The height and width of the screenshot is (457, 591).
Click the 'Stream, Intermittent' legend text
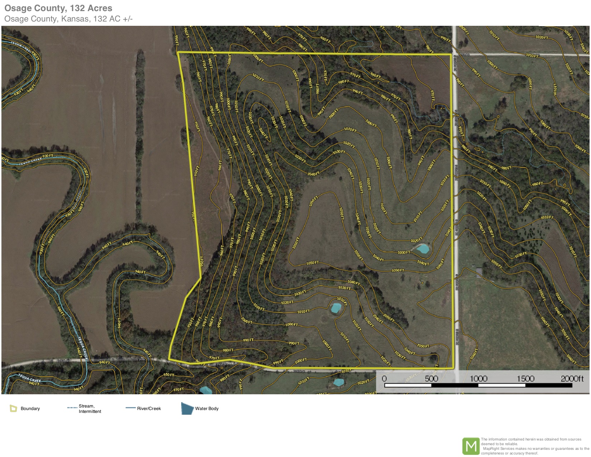(90, 409)
